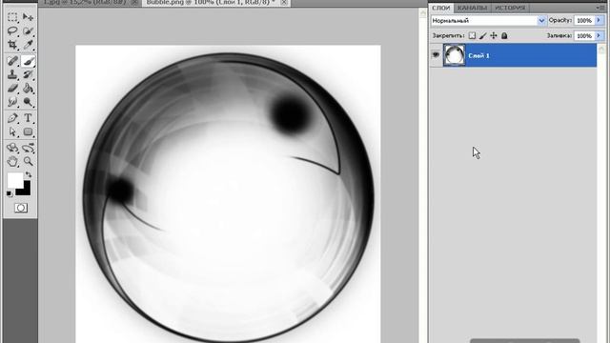This screenshot has width=610, height=343.
Task: Select the 3D Rotate tool
Action: [12, 148]
